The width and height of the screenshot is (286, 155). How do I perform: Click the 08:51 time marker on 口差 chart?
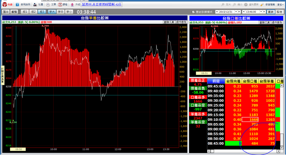coord(204,73)
